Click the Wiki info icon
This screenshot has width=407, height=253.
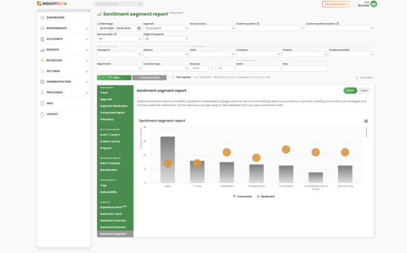(42, 103)
